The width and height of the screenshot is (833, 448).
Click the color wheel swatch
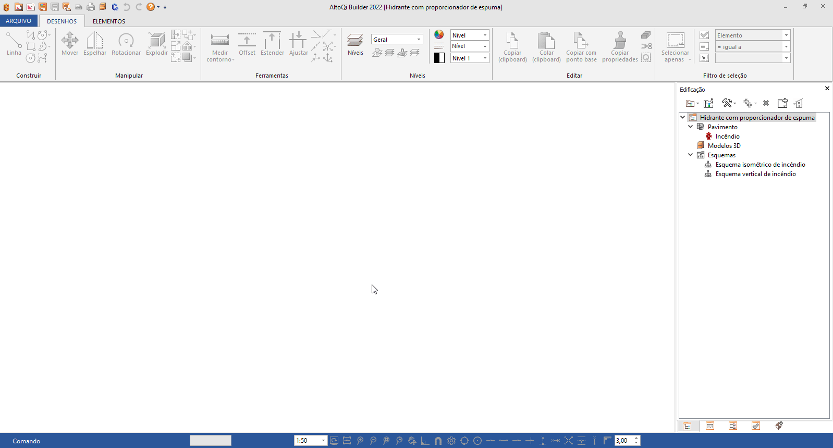pos(439,34)
